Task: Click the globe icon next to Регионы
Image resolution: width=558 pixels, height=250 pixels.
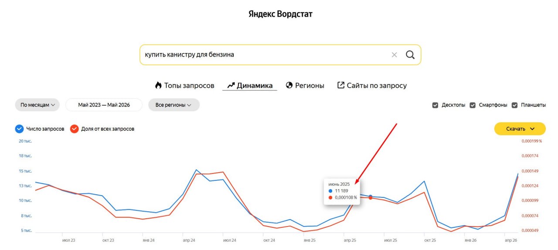Action: (x=289, y=85)
